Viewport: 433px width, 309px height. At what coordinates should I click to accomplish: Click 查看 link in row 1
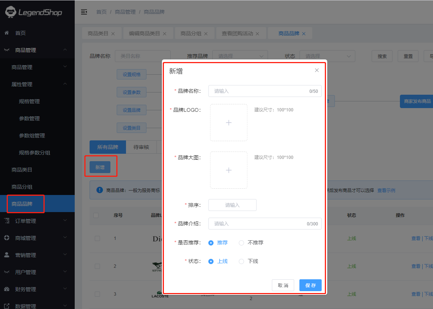(416, 238)
